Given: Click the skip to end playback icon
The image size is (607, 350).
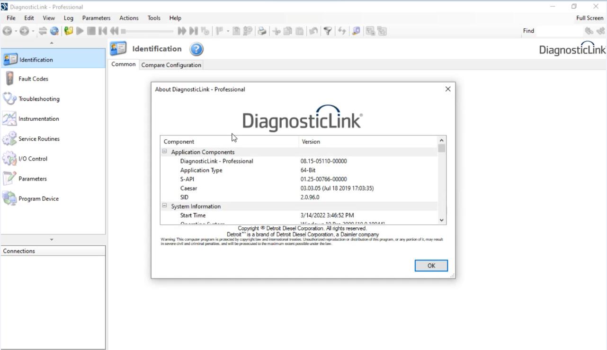Looking at the screenshot, I should coord(193,31).
